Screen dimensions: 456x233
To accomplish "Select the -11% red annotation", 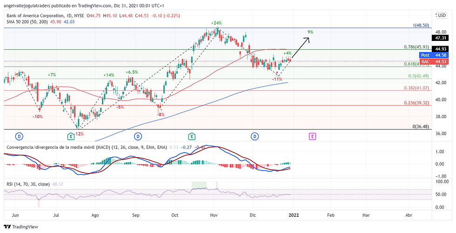I will 277,79.
